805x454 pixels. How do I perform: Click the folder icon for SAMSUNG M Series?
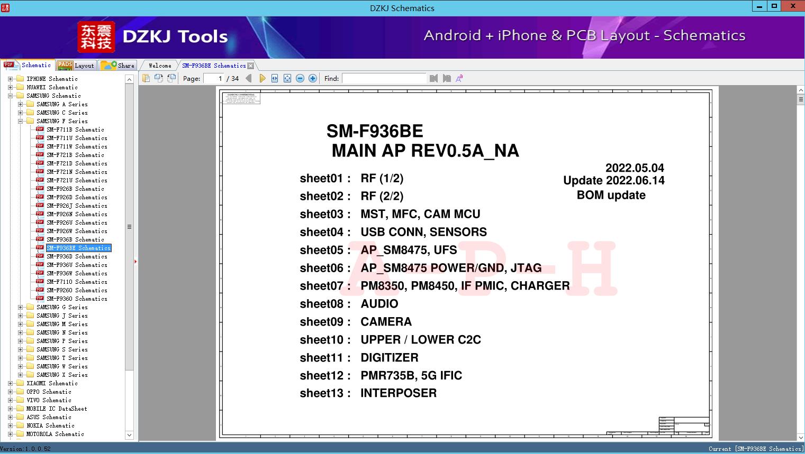30,324
